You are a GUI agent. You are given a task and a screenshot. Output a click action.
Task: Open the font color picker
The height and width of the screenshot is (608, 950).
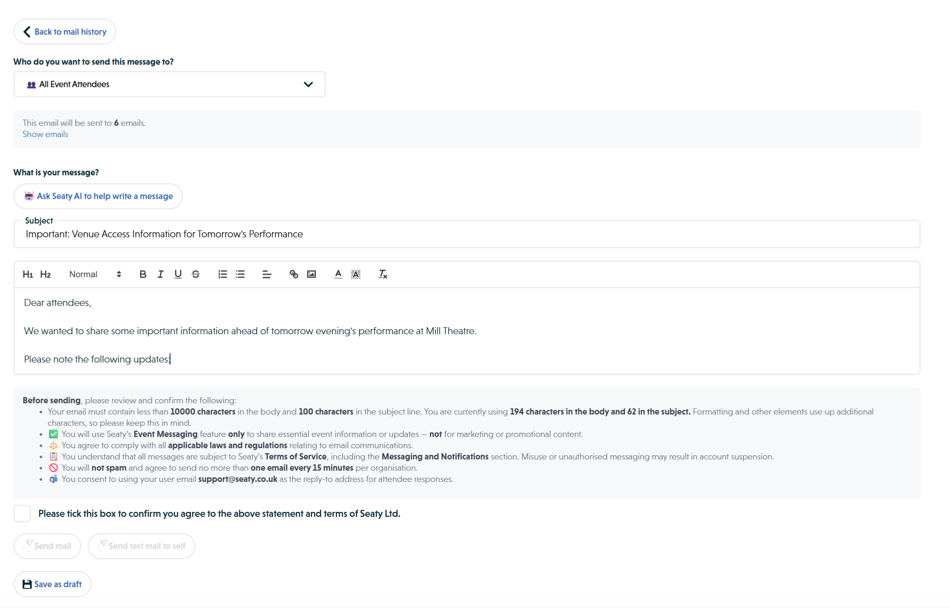(338, 274)
